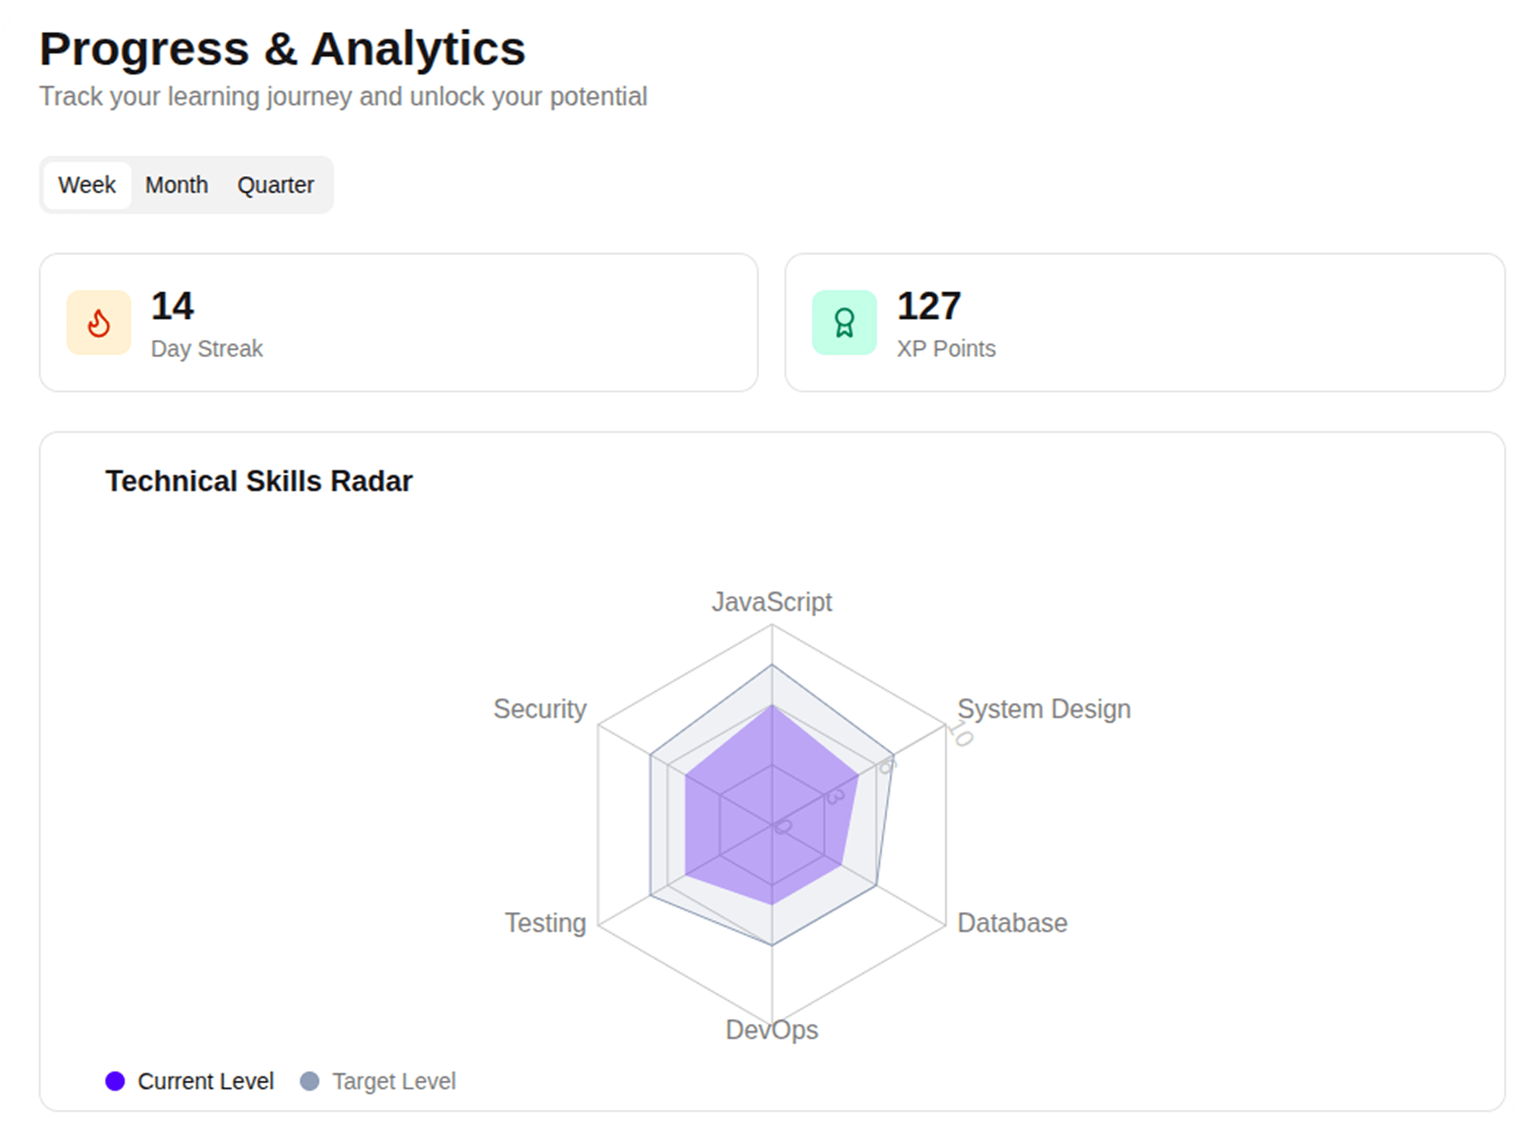Click the 14 Day Streak number
The image size is (1519, 1133).
tap(172, 306)
